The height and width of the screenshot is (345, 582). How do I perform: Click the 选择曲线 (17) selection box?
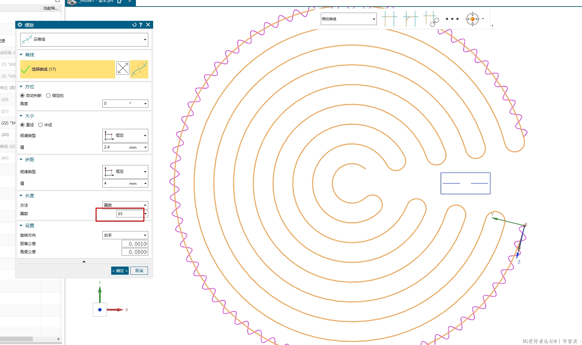click(68, 69)
